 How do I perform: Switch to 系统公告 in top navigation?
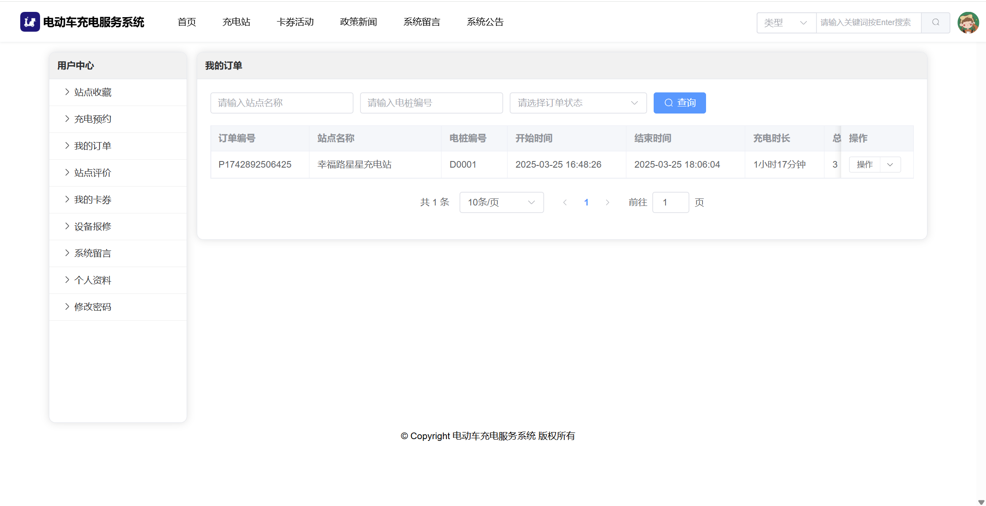click(485, 22)
